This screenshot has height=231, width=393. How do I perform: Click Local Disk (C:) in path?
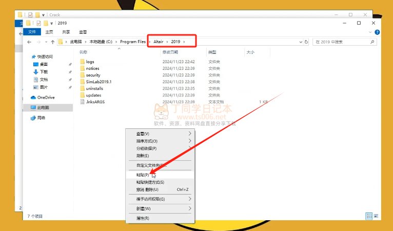click(x=101, y=42)
